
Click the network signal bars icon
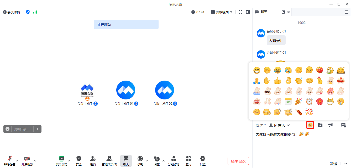pos(35,12)
